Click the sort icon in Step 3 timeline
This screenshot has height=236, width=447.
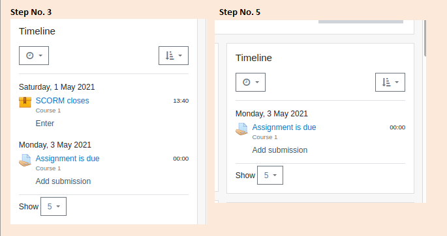tap(170, 56)
